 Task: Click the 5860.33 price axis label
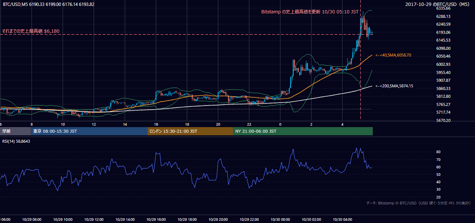click(443, 88)
